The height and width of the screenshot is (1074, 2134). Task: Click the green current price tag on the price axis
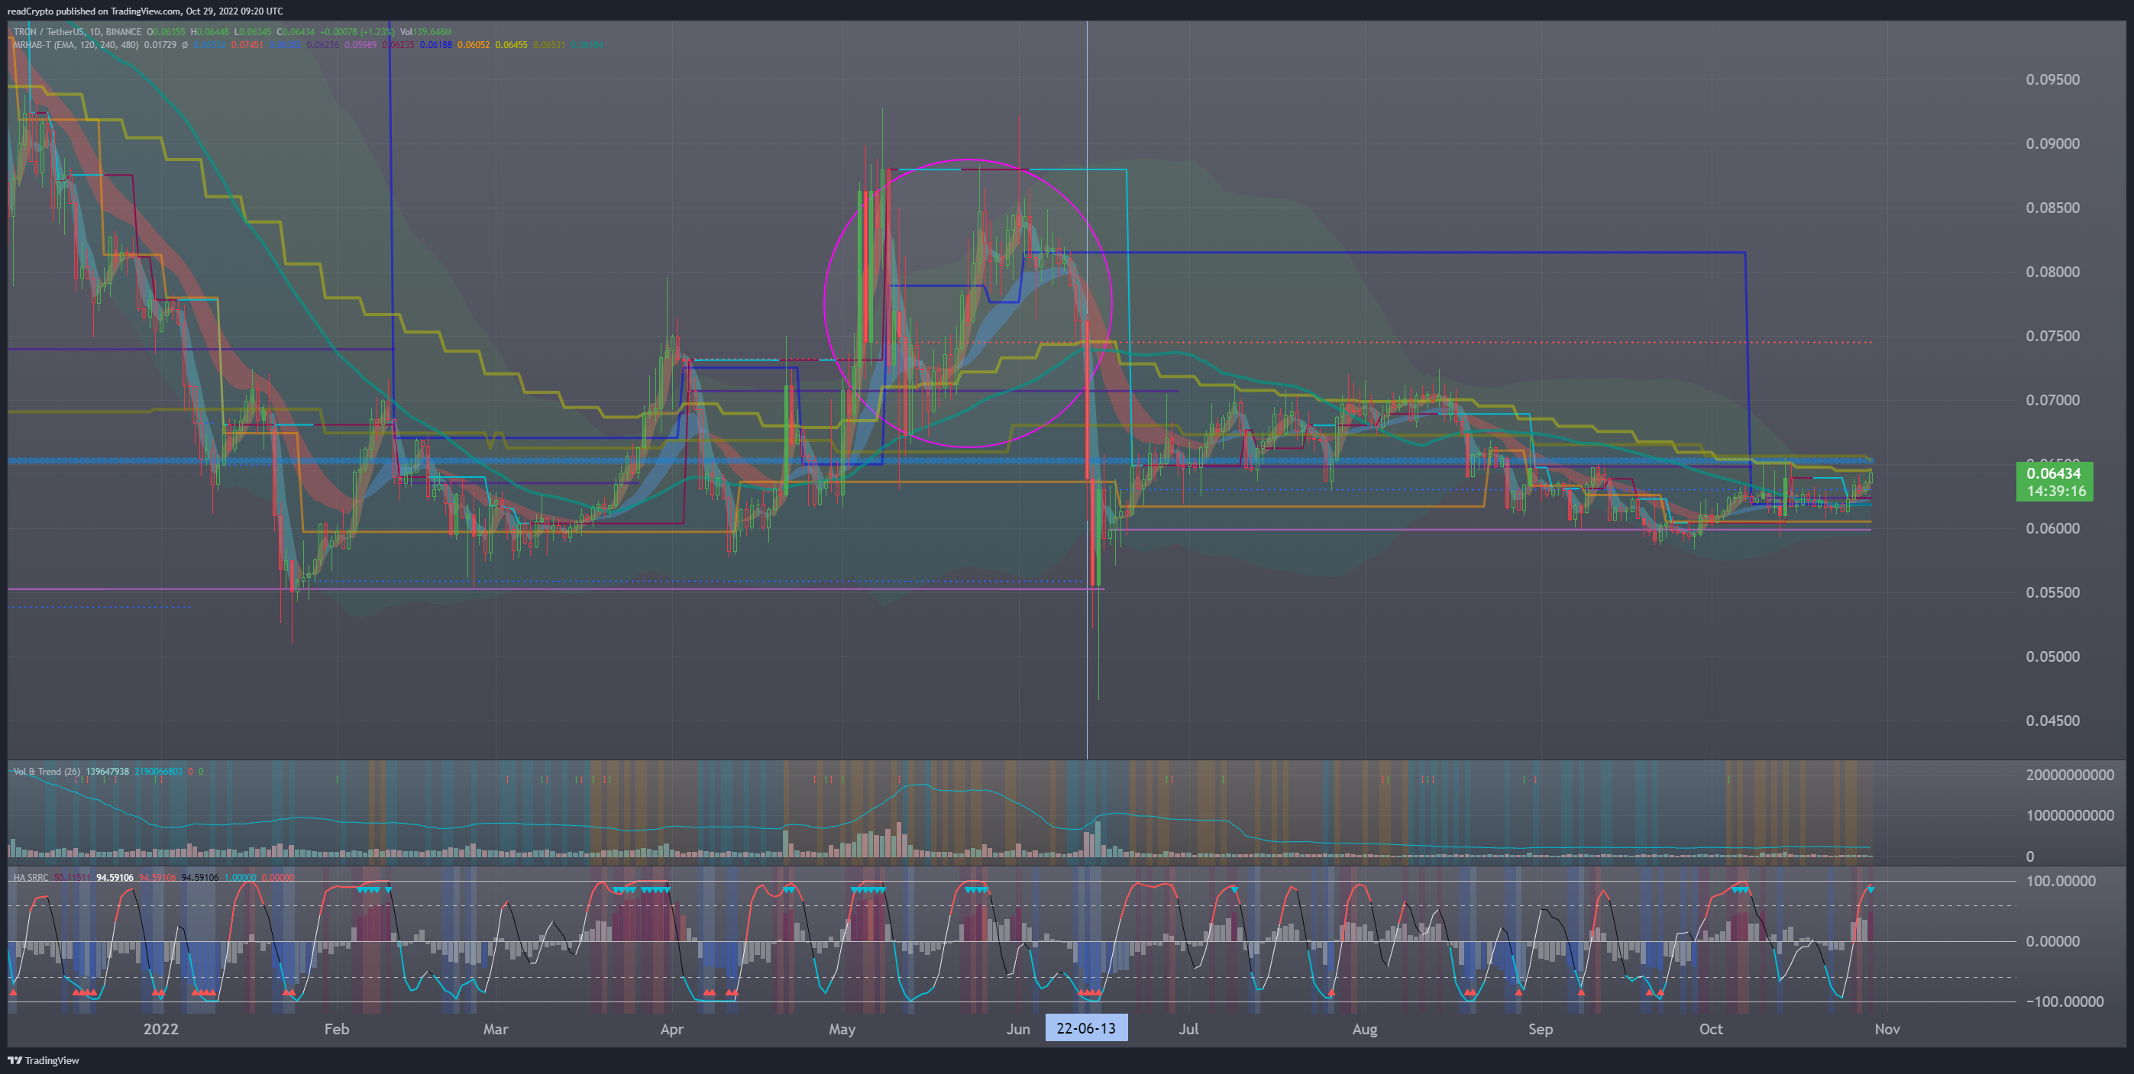coord(2054,482)
